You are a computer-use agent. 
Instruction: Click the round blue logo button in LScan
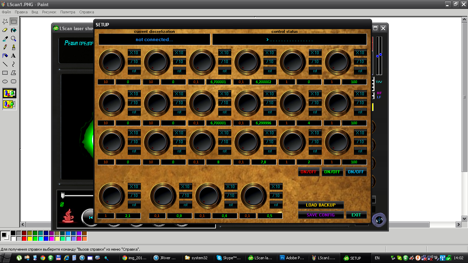(379, 220)
